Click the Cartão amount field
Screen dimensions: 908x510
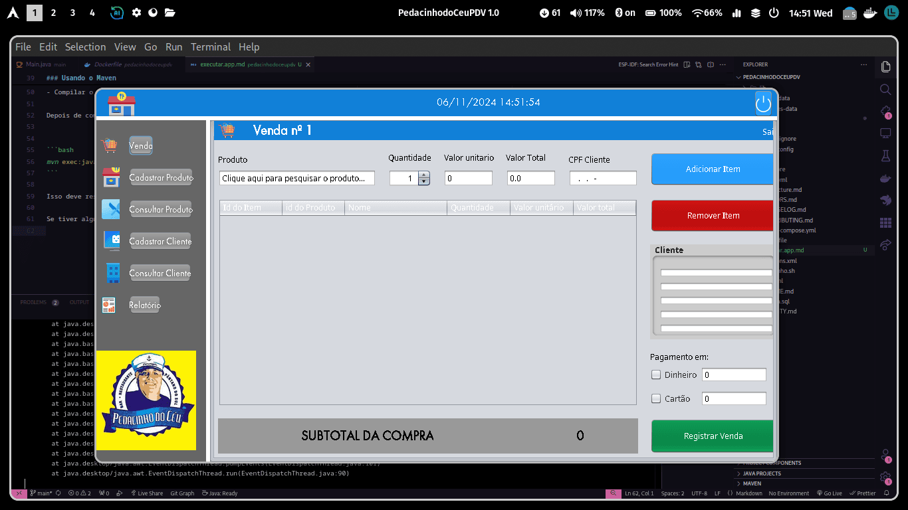[734, 398]
